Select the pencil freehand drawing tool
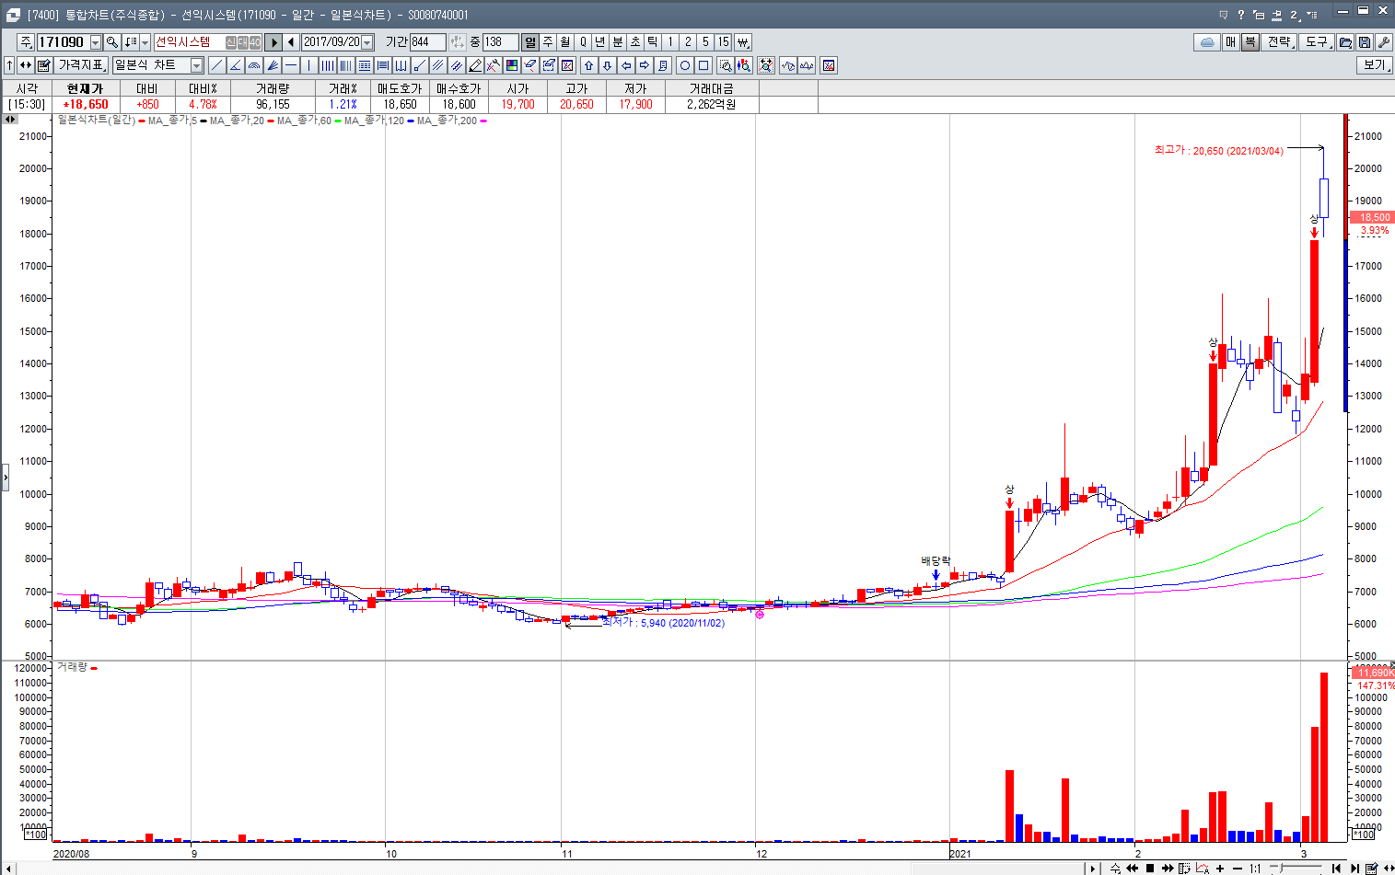 tap(475, 65)
